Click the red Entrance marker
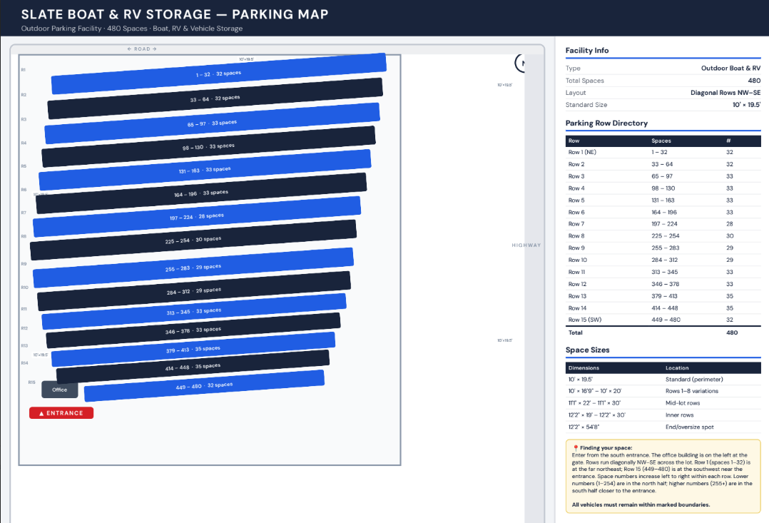This screenshot has width=769, height=523. 61,413
